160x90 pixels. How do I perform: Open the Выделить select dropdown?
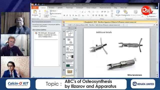click(x=151, y=16)
